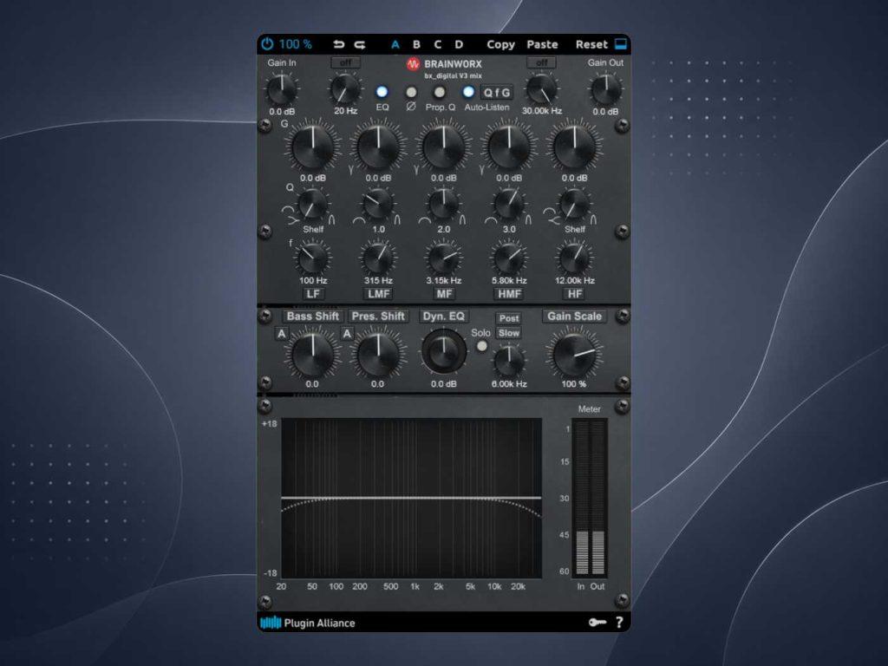Click the Dyn. EQ label button
This screenshot has width=888, height=666.
[x=443, y=317]
